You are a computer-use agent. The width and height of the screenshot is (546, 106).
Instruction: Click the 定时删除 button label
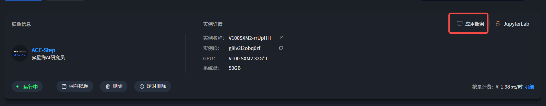click(156, 86)
